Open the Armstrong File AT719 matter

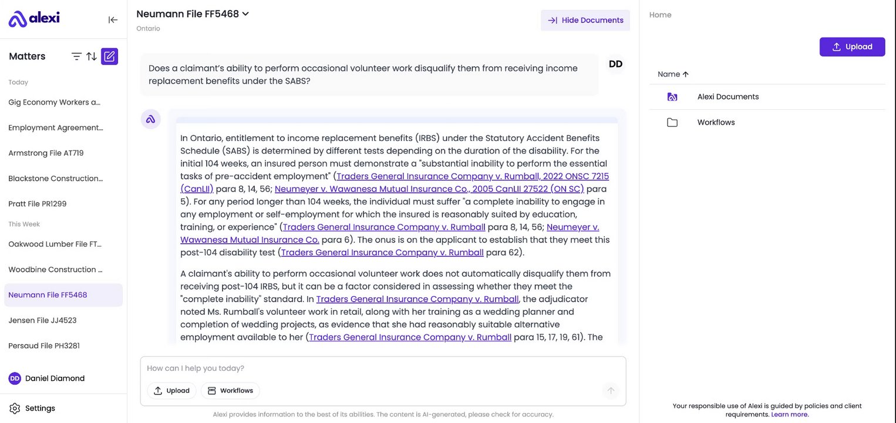click(46, 153)
